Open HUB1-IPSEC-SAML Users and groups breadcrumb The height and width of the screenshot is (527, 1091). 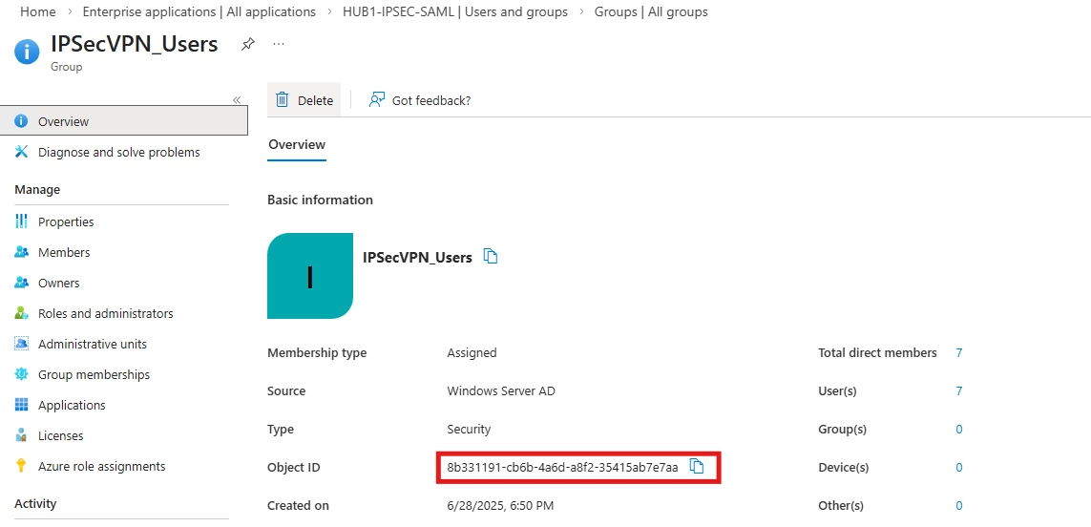pyautogui.click(x=455, y=11)
